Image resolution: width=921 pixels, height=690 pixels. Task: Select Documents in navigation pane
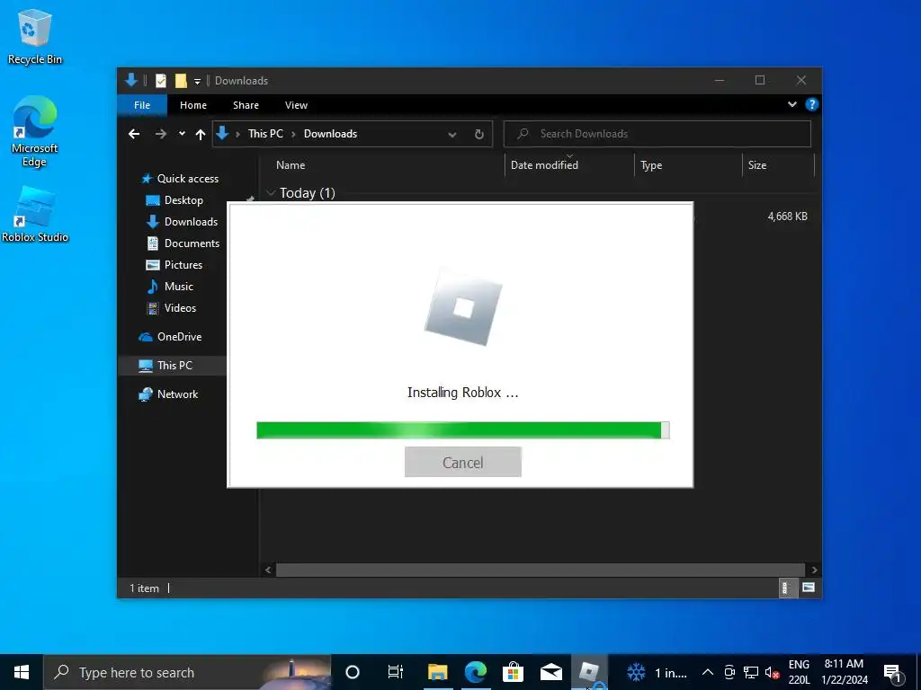click(x=183, y=243)
